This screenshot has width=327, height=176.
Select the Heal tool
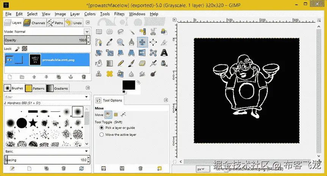point(110,74)
